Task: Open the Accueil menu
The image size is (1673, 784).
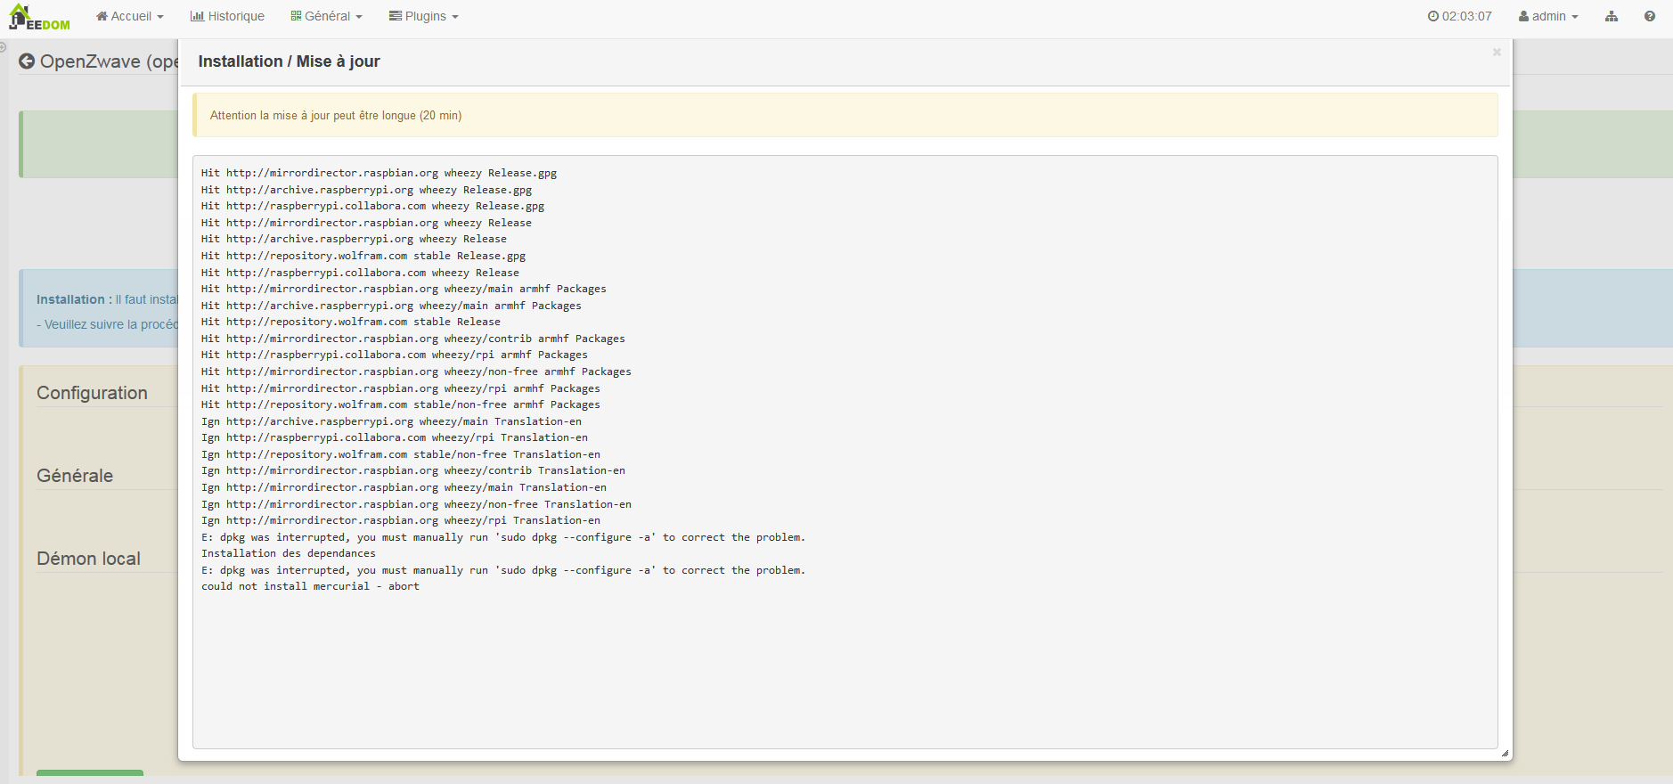Action: (130, 16)
